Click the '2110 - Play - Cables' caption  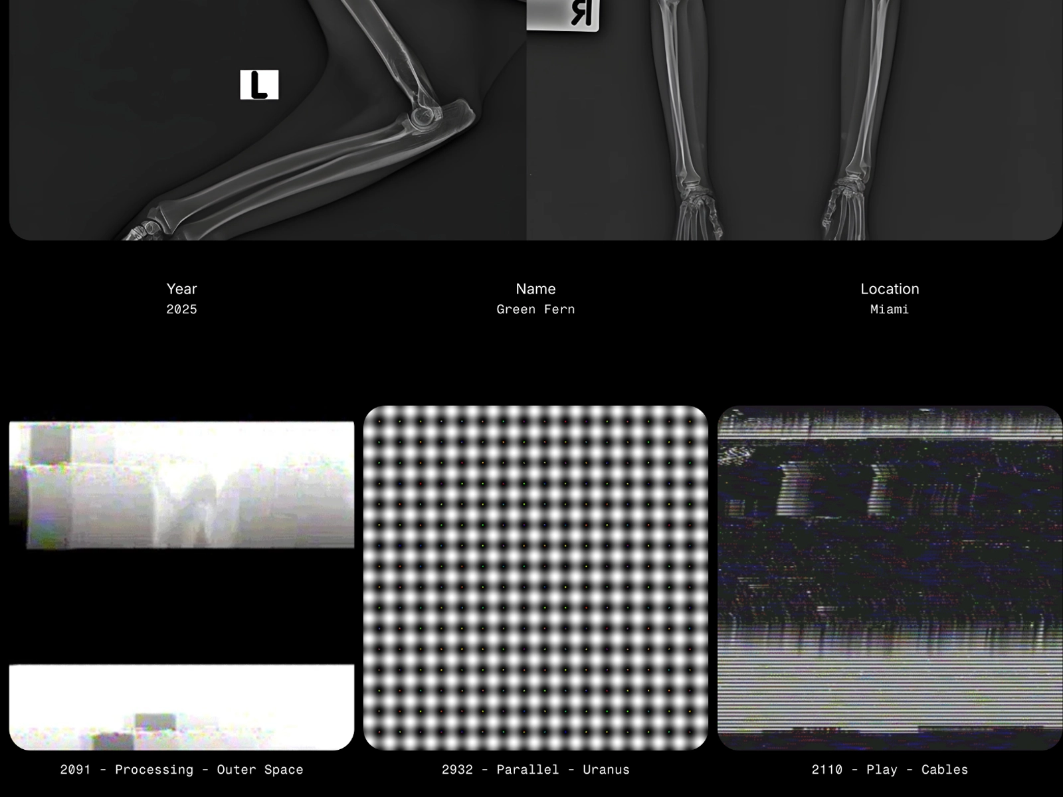pos(890,769)
